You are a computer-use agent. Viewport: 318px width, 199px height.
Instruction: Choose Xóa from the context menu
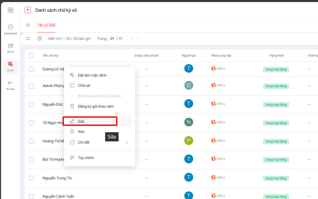tap(81, 132)
